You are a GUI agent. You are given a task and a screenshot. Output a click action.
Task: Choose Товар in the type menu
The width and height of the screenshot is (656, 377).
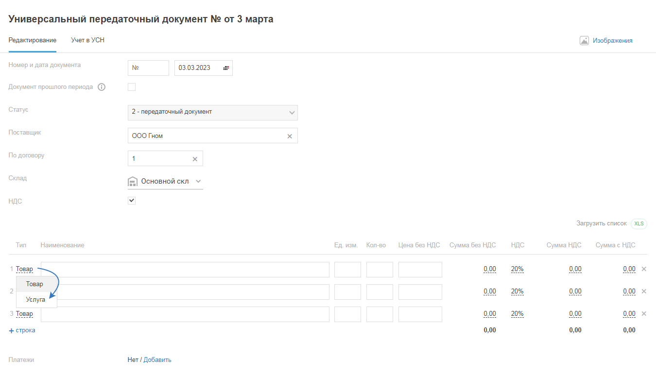coord(35,284)
